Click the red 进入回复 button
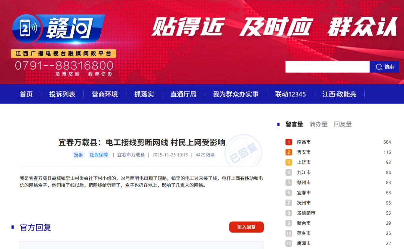The width and height of the screenshot is (404, 249). tap(246, 227)
